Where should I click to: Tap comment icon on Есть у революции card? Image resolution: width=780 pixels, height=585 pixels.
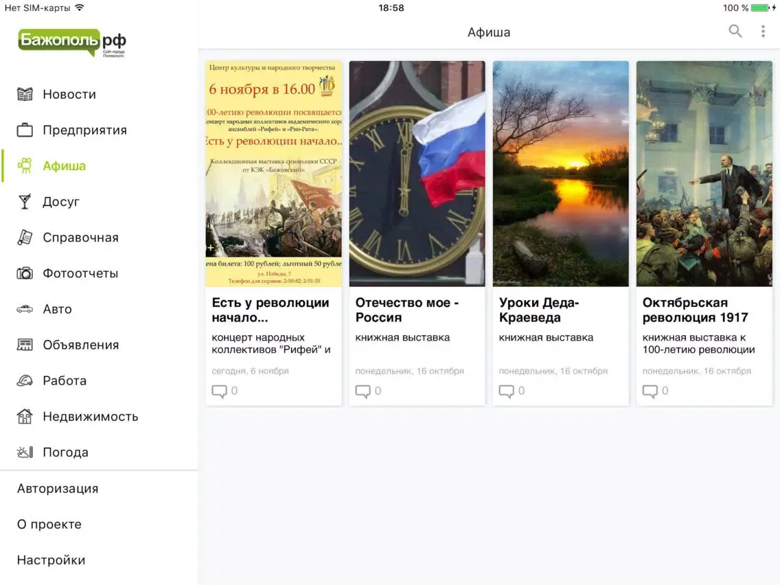220,391
